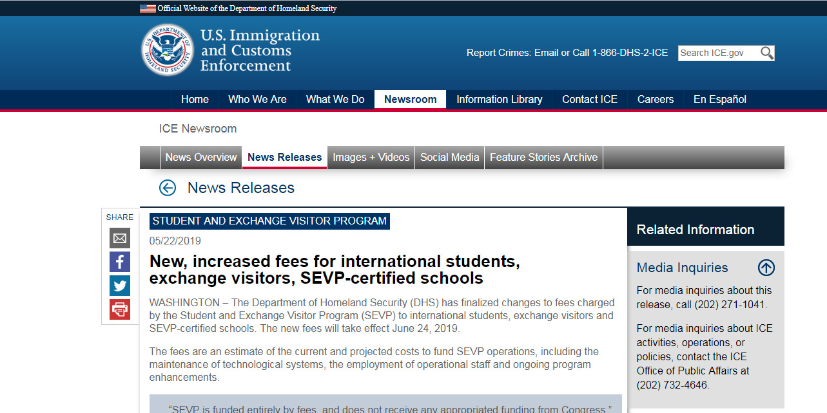Click the Media Inquiries heading
Image resolution: width=827 pixels, height=413 pixels.
(x=683, y=268)
